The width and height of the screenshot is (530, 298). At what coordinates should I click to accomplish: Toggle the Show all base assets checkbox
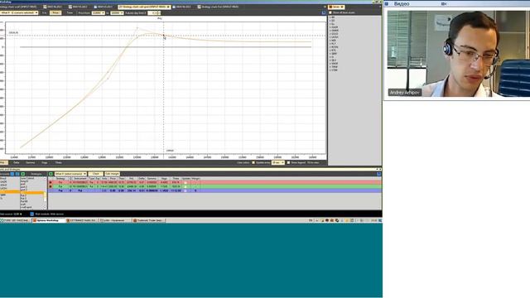[x=330, y=12]
